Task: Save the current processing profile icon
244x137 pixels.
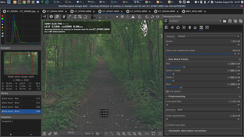Action: tap(230, 21)
